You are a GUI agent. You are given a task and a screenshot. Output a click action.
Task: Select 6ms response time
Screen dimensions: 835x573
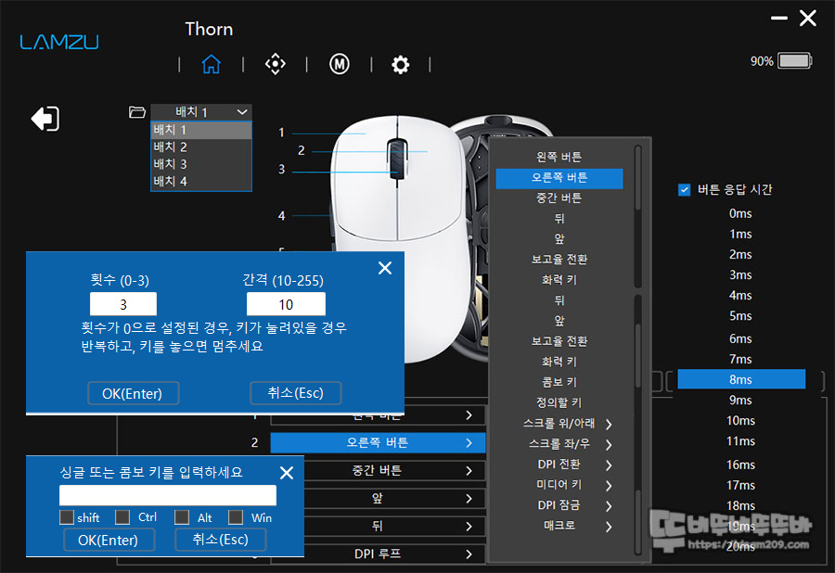tap(740, 339)
